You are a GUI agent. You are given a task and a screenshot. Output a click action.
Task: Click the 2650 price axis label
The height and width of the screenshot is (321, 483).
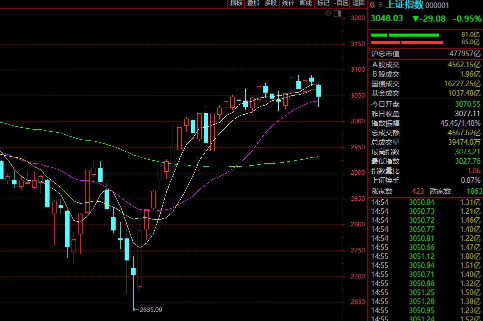(x=358, y=302)
